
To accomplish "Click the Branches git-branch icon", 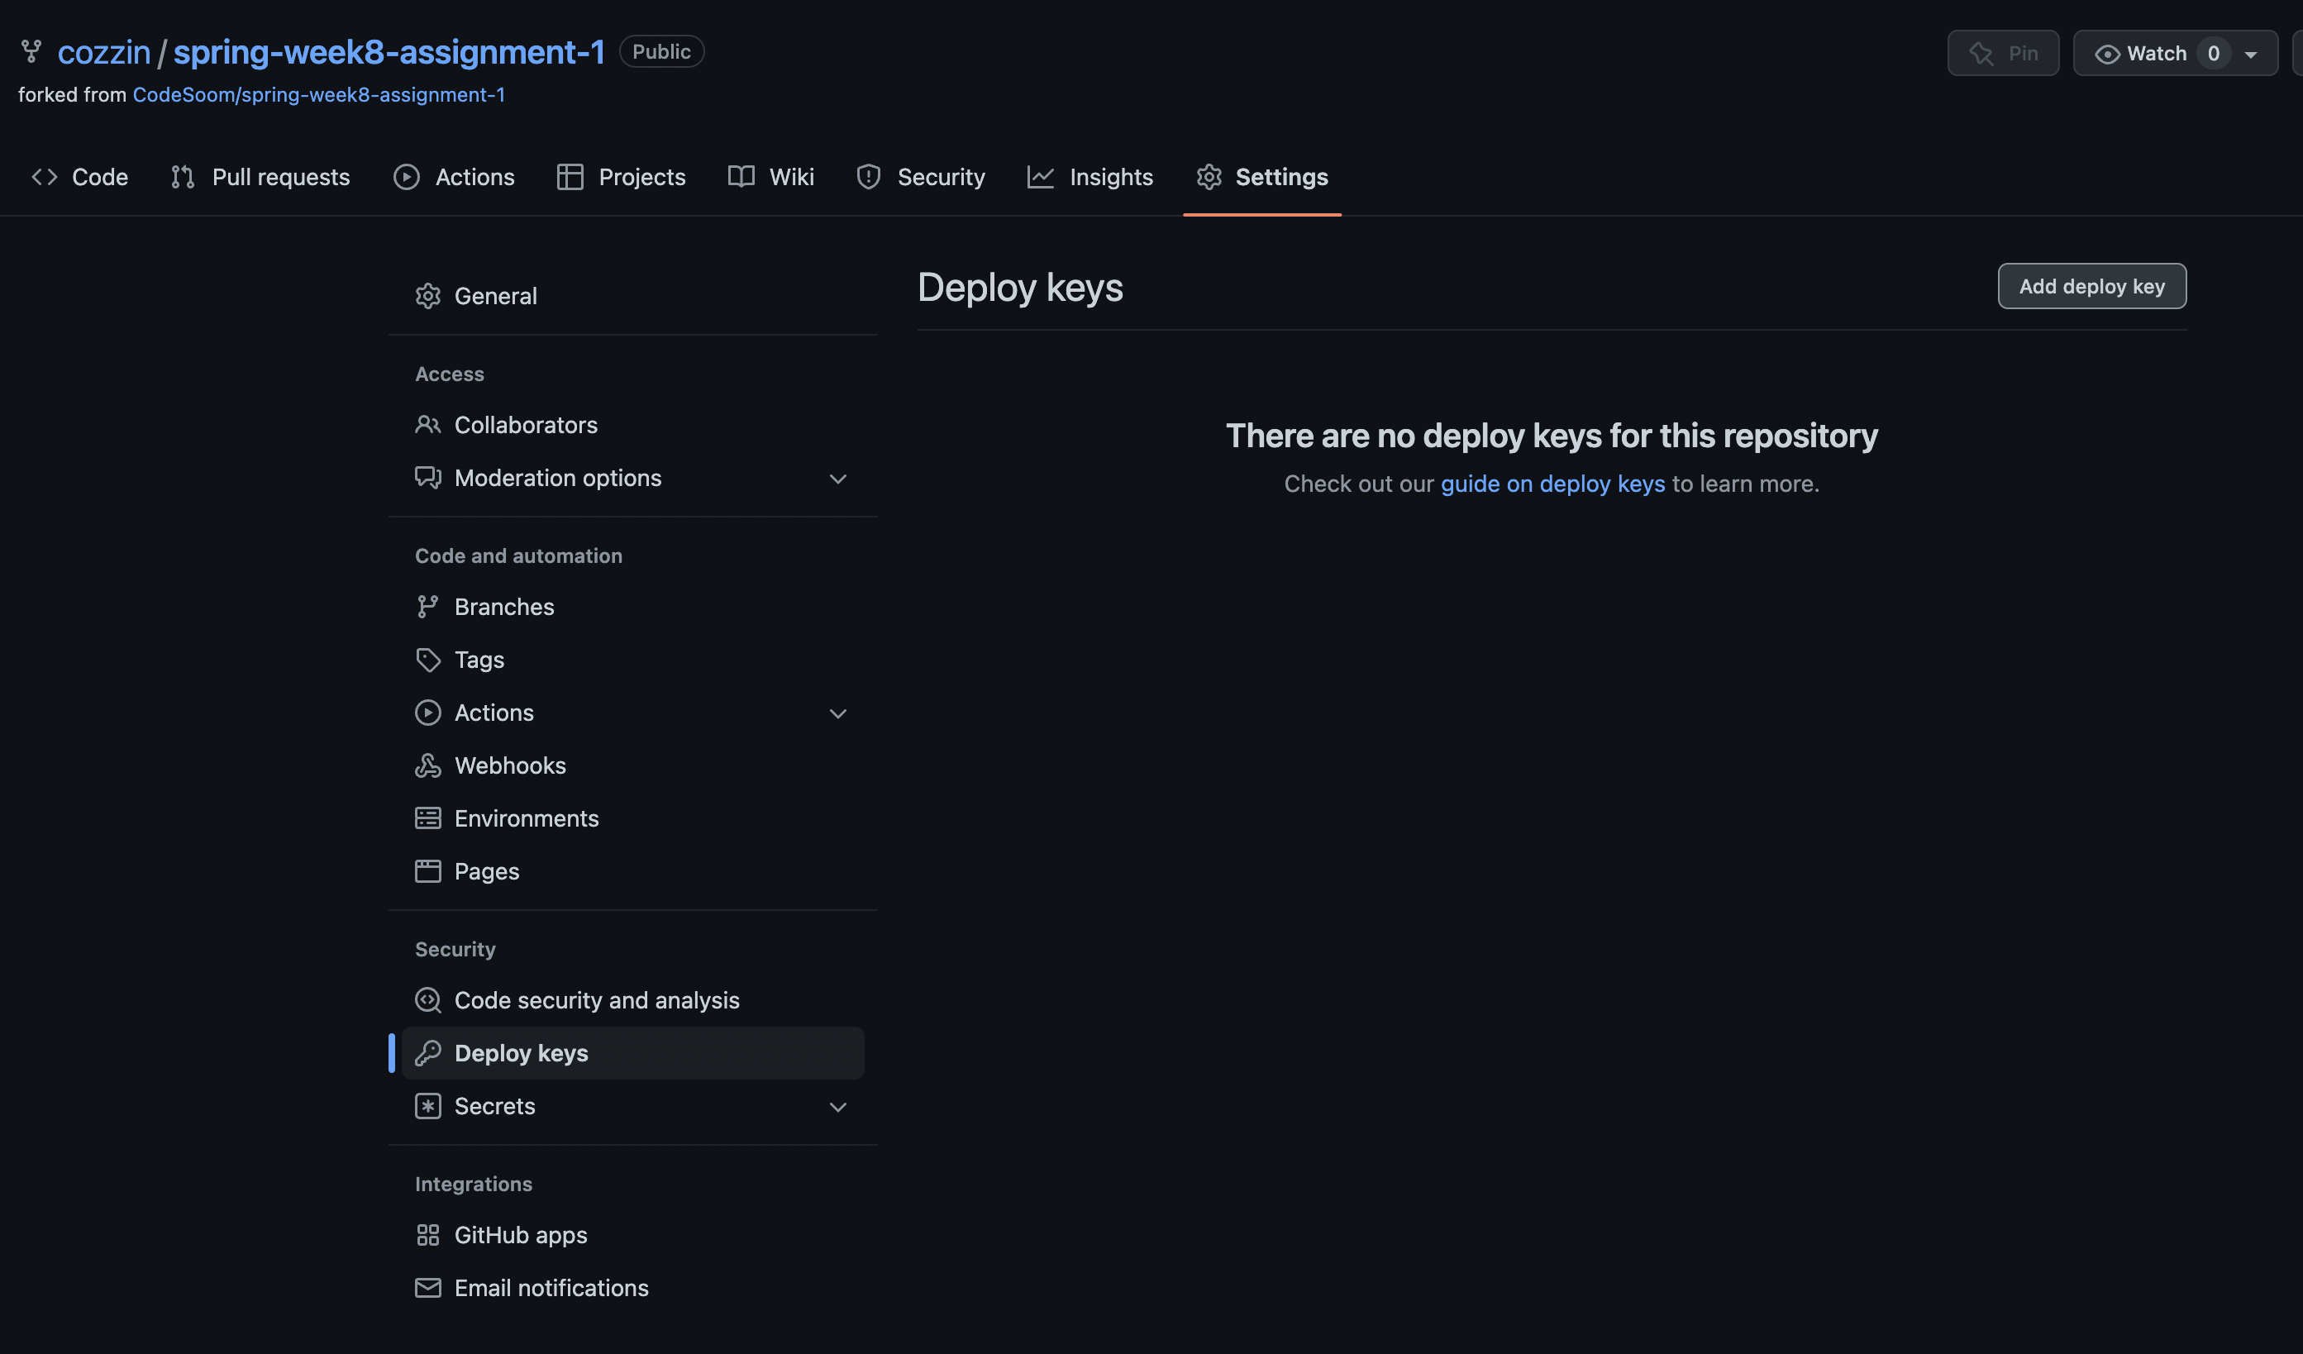I will tap(427, 607).
